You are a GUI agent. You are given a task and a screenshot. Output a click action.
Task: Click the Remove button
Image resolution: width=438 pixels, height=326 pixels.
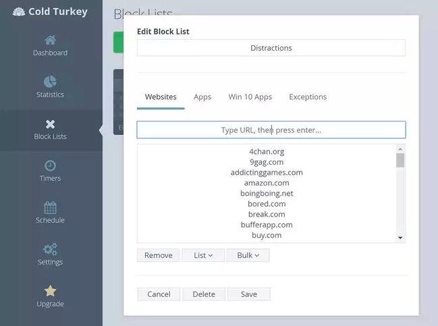click(x=159, y=255)
